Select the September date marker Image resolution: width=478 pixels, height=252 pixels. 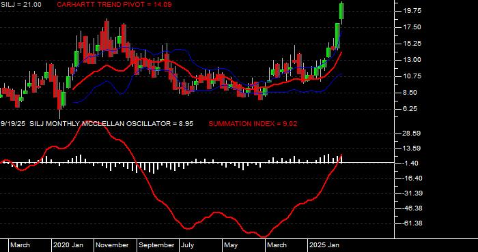pos(156,245)
